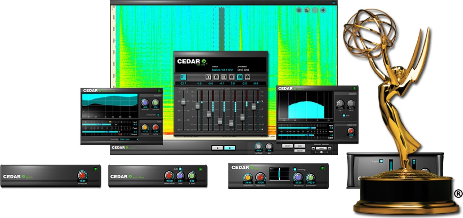Click the highlighted cyan filter icon in DNS One
The width and height of the screenshot is (463, 218).
240,77
